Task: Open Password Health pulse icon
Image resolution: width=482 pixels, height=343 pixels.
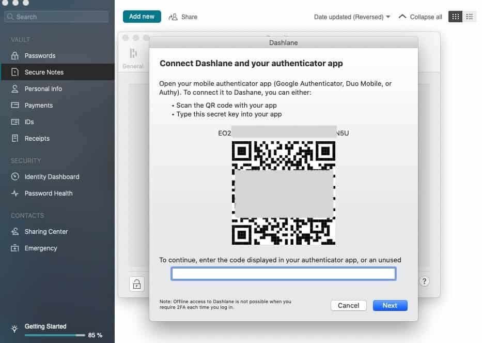Action: (x=15, y=193)
